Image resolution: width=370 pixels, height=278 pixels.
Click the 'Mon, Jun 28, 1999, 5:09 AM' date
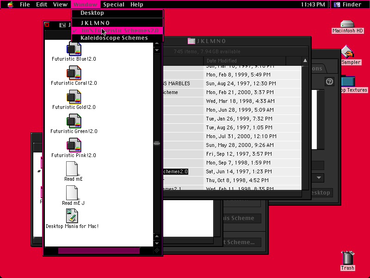click(x=240, y=110)
